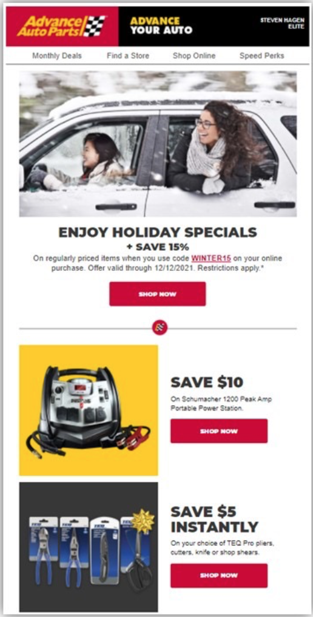Click the Advance Auto Parts logo
This screenshot has width=313, height=617.
[x=62, y=26]
